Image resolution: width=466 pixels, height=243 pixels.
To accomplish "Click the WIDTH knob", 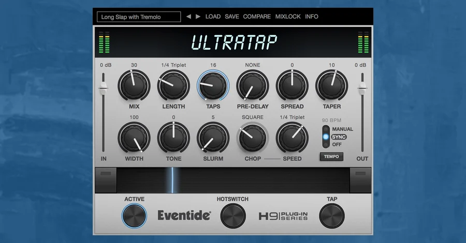I will coord(134,138).
